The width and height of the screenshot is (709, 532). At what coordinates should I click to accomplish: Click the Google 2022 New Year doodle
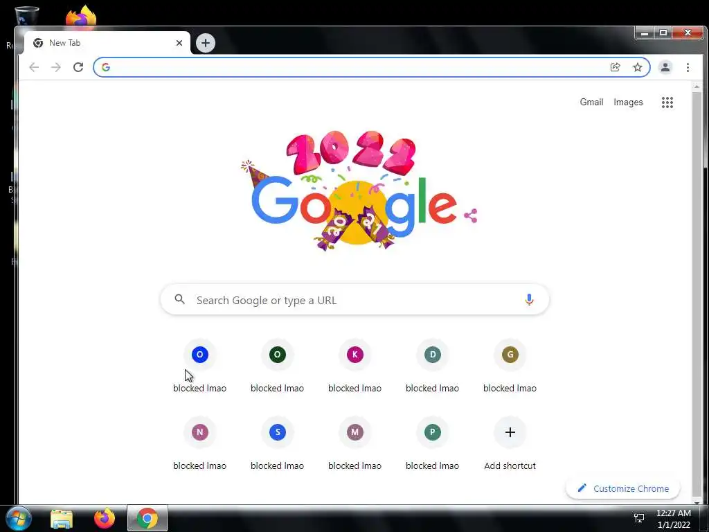(354, 190)
